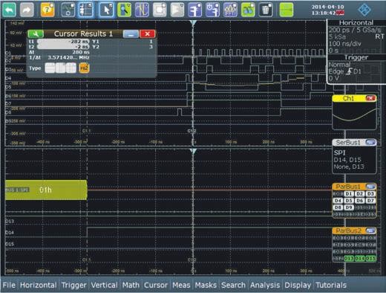Toggle green D15 in ParBus2
The image size is (386, 293).
370,259
